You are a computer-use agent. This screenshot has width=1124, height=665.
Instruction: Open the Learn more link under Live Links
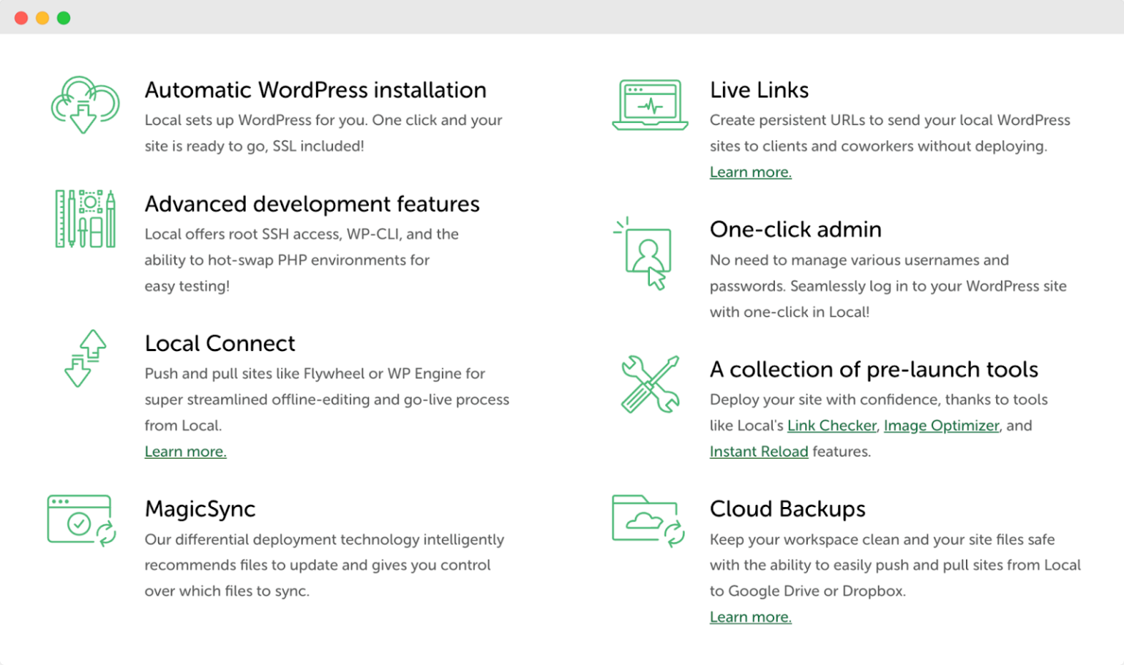click(x=750, y=172)
